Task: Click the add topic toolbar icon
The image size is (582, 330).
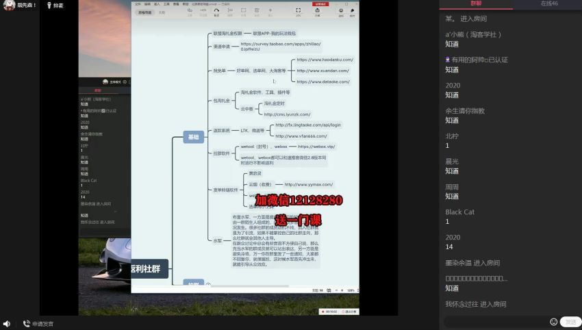Action: tap(190, 12)
